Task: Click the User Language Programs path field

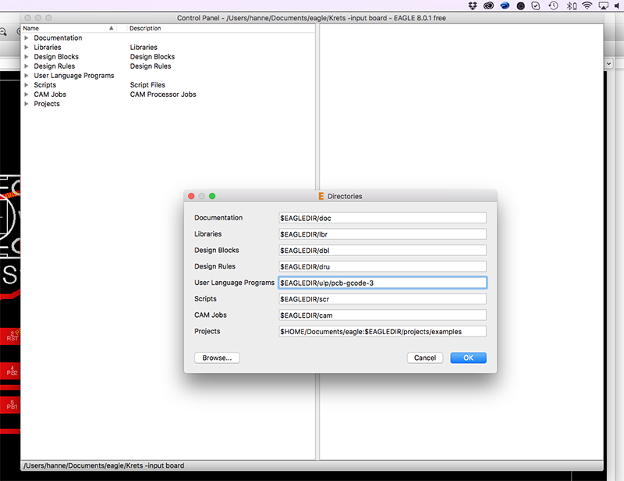Action: (x=382, y=283)
